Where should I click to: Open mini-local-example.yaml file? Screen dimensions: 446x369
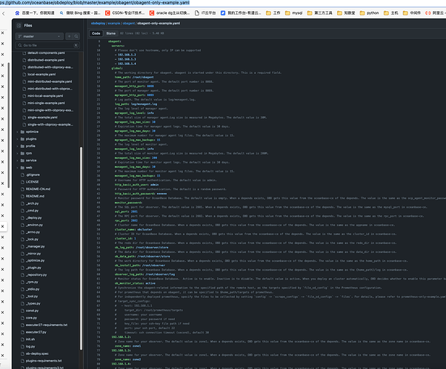point(45,96)
